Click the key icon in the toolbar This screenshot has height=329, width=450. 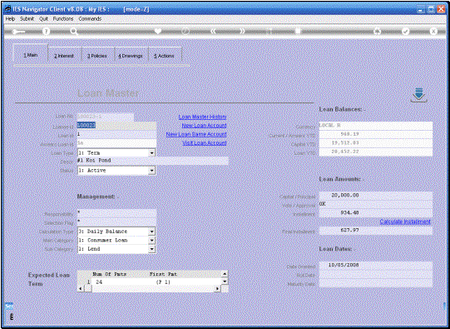pyautogui.click(x=18, y=32)
